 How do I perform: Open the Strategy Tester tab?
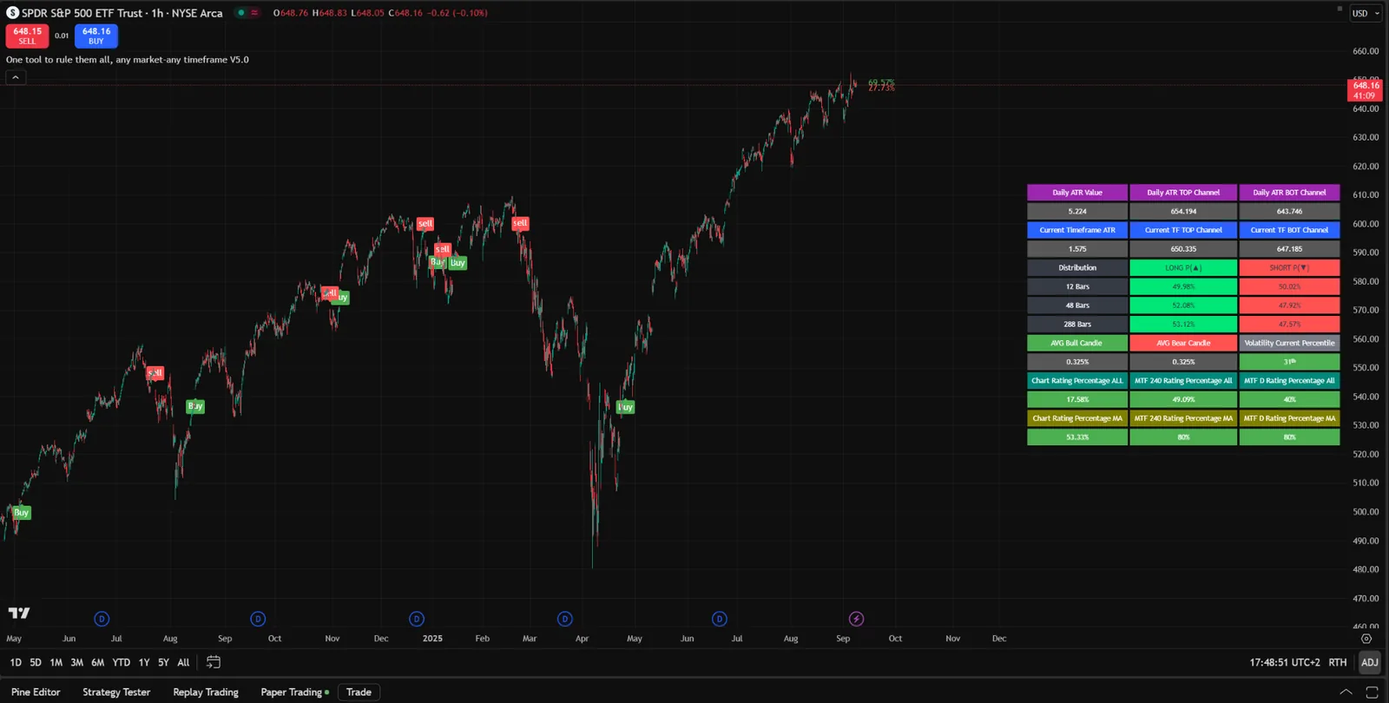[116, 692]
